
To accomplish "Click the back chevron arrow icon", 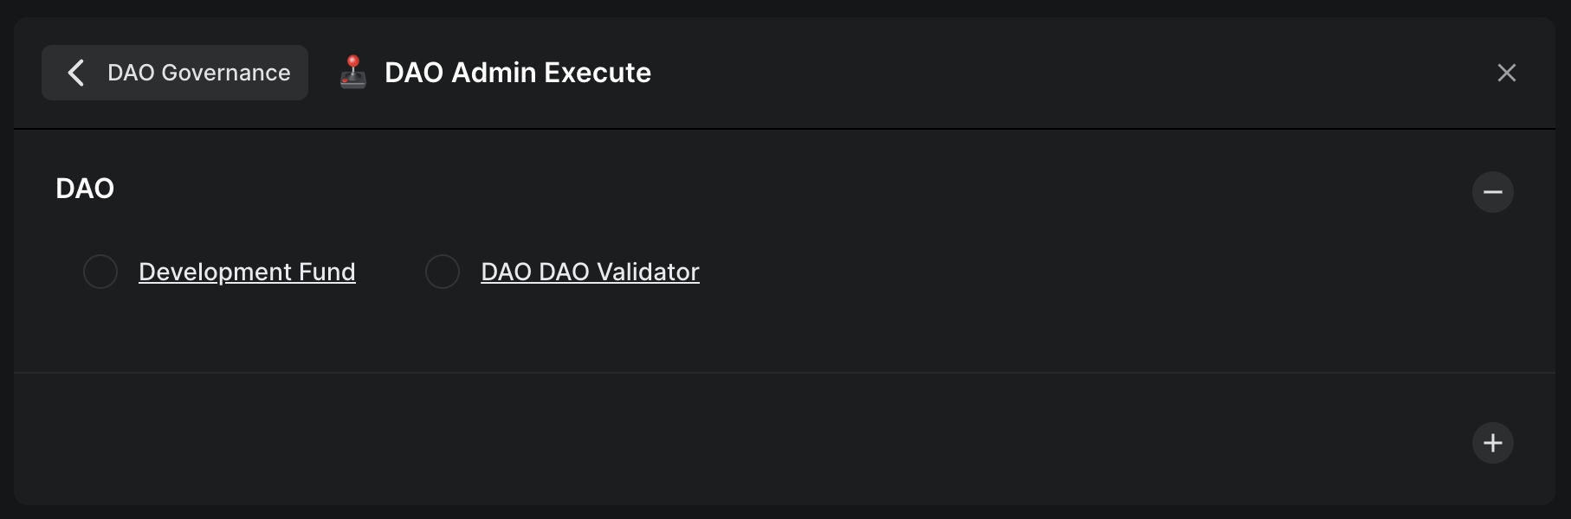I will click(x=76, y=73).
